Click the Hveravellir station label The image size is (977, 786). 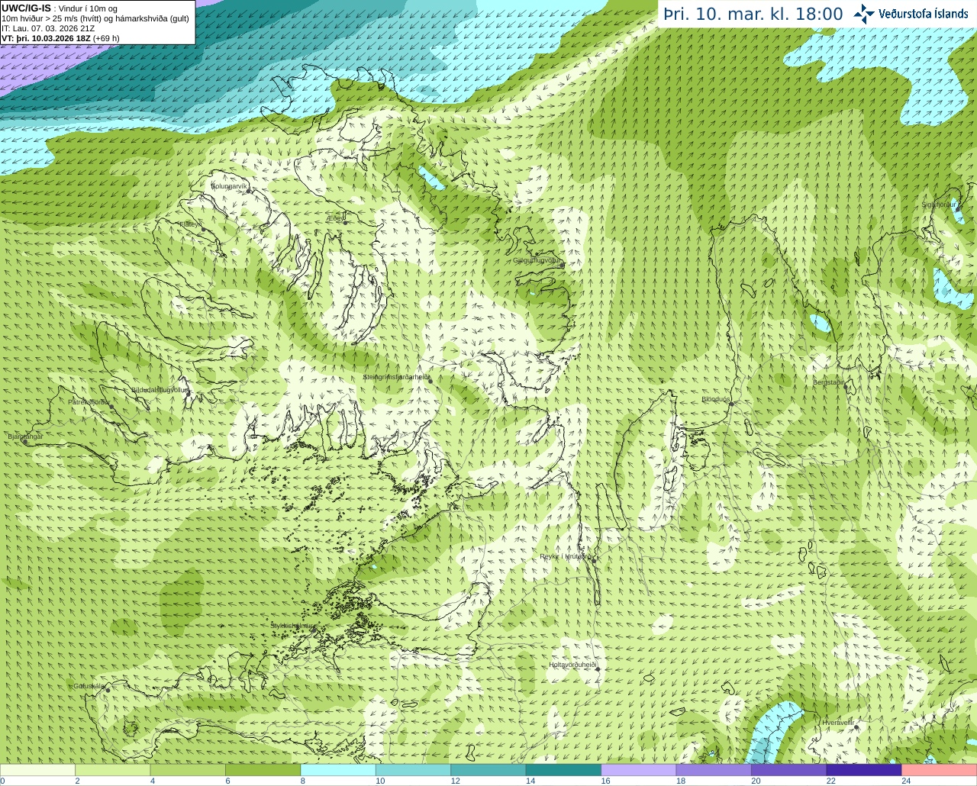[x=838, y=722]
